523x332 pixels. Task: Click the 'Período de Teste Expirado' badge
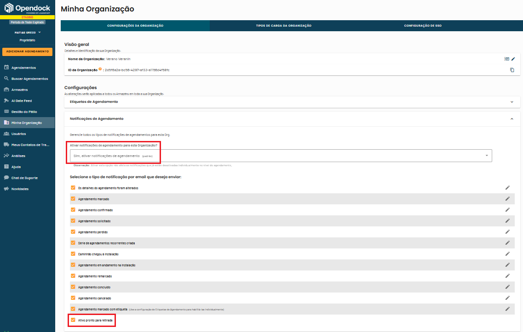pos(27,23)
